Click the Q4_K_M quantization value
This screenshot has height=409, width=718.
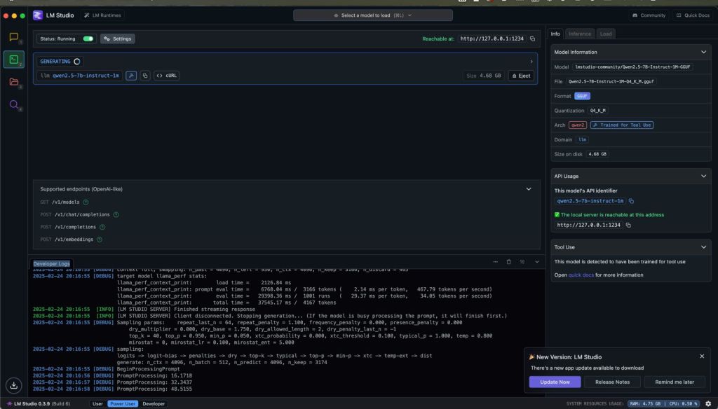(597, 111)
